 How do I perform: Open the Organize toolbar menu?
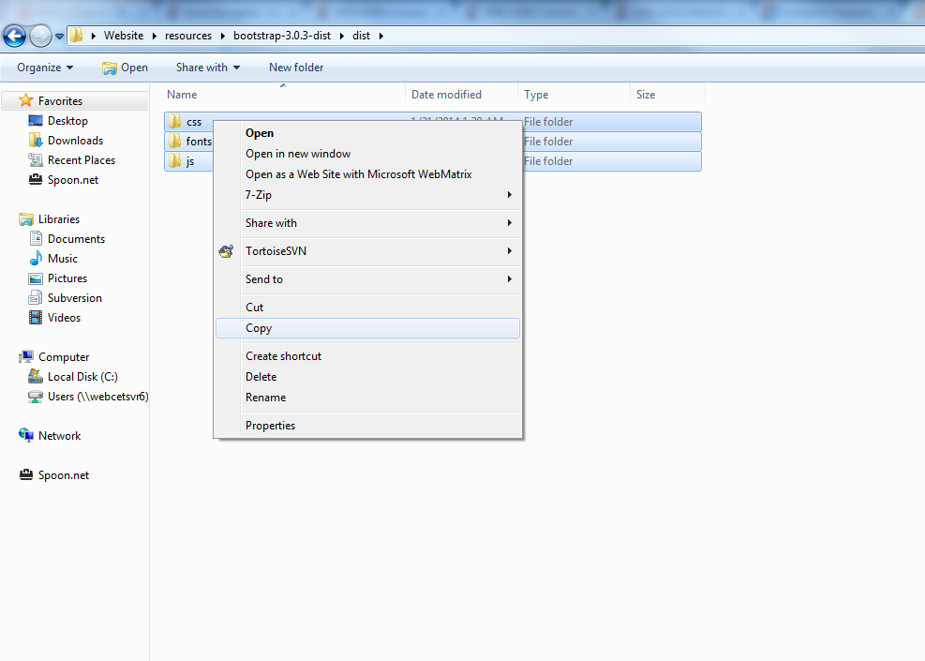(x=45, y=68)
